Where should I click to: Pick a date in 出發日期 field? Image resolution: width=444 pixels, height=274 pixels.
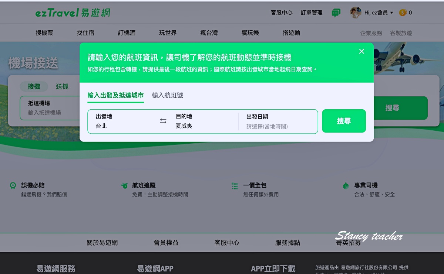click(x=278, y=121)
